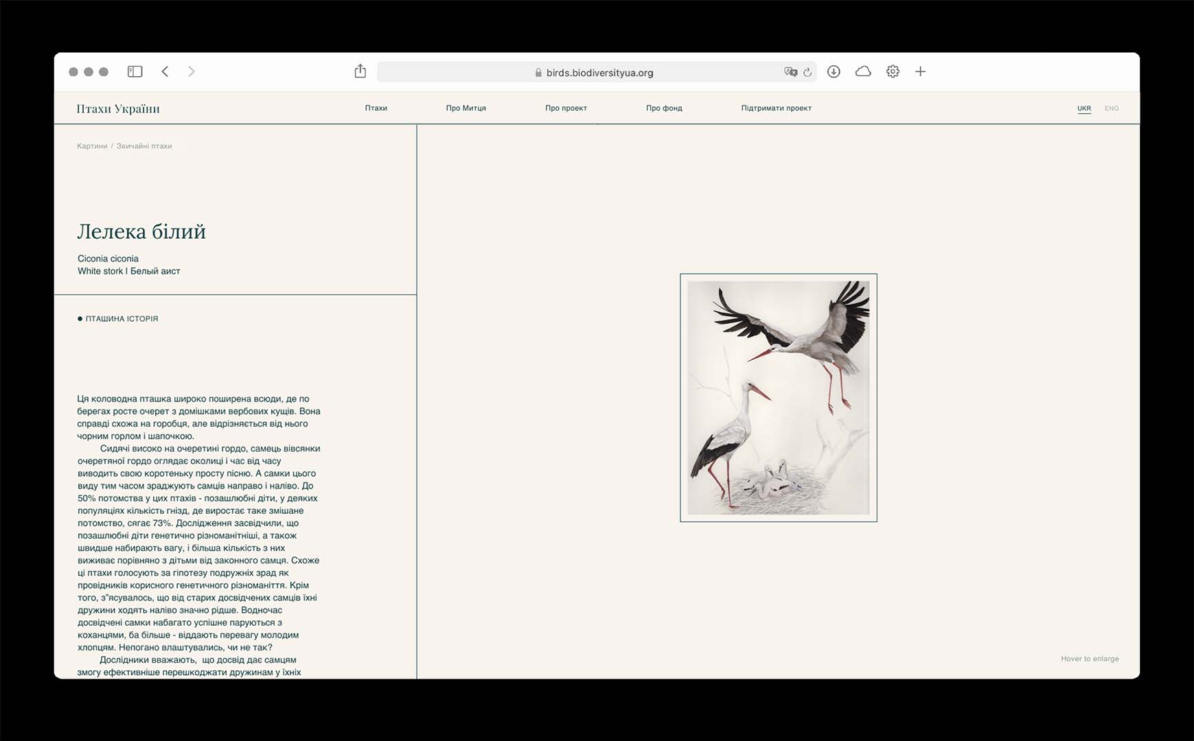Click the paragraph starting Ця коловодна пташка
Viewport: 1194px width, 741px height.
[199, 417]
